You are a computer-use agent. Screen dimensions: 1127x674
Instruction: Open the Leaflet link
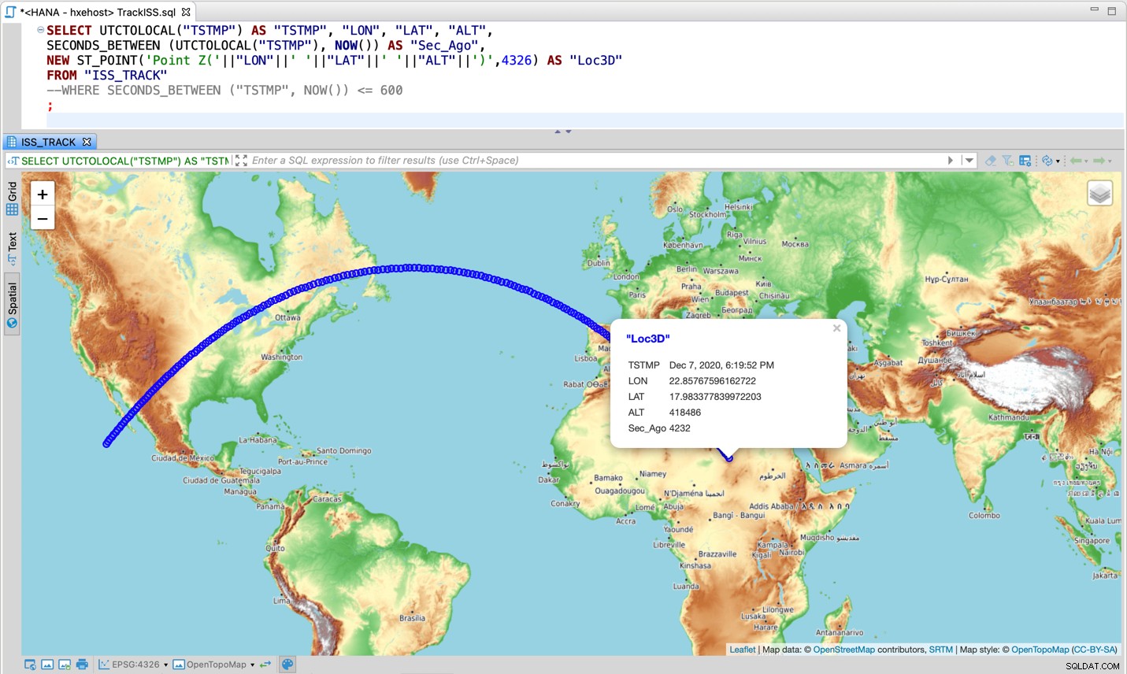[742, 650]
